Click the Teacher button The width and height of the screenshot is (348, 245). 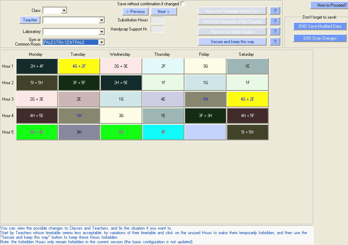click(30, 20)
